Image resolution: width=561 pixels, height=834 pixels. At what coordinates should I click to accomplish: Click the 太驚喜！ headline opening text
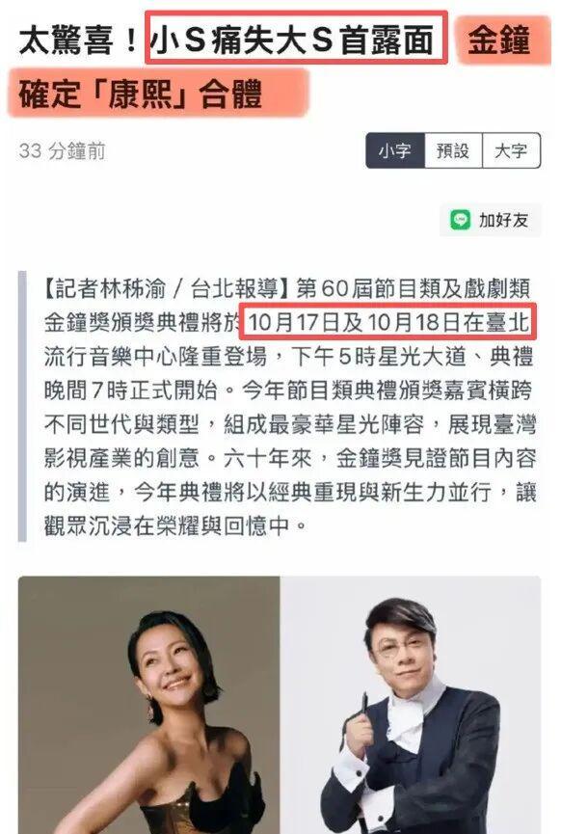coord(80,40)
